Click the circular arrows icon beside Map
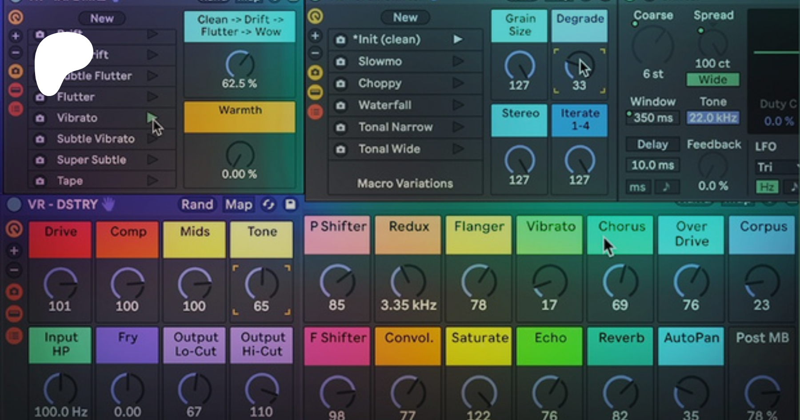This screenshot has width=800, height=420. 268,204
